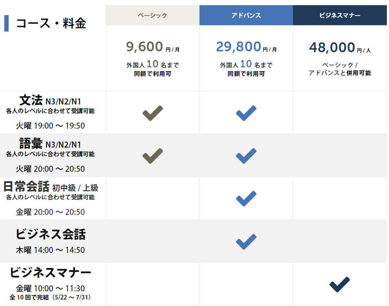Click the アドバンス checkmark in 語彙 row
Image resolution: width=389 pixels, height=306 pixels.
246,156
